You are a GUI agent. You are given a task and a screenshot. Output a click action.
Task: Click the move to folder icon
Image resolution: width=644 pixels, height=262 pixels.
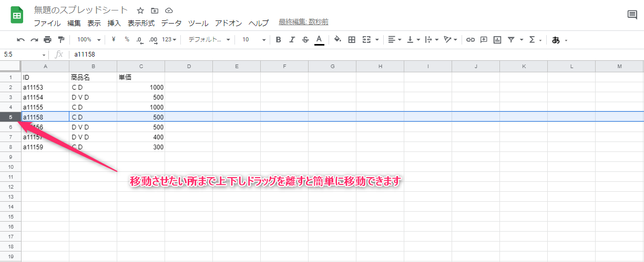coord(155,10)
